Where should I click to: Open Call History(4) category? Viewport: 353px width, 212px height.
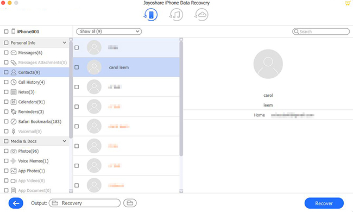pyautogui.click(x=31, y=82)
